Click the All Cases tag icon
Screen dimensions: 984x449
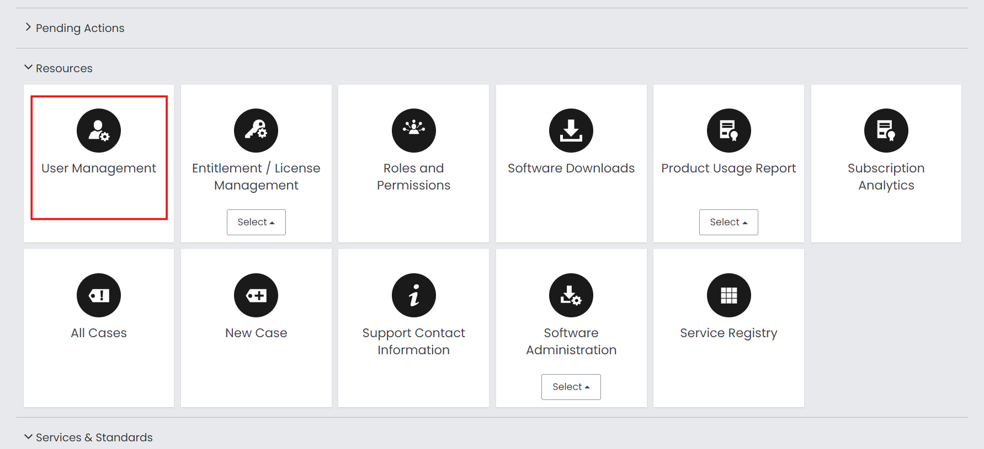tap(99, 295)
